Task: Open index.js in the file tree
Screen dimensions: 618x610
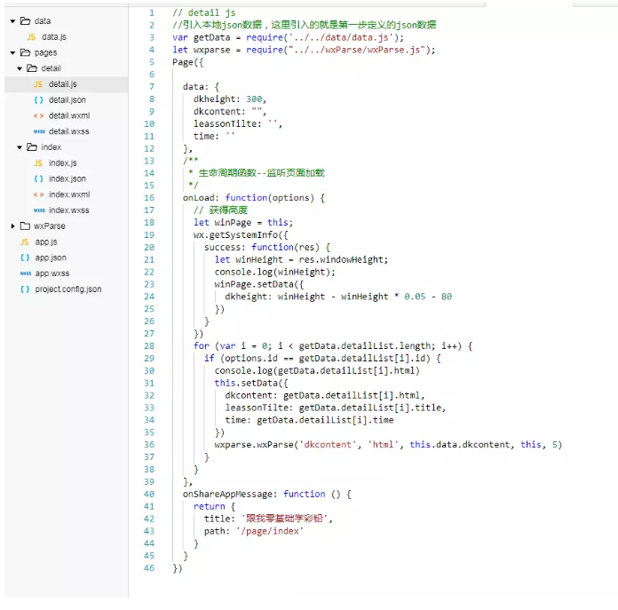Action: [x=62, y=163]
